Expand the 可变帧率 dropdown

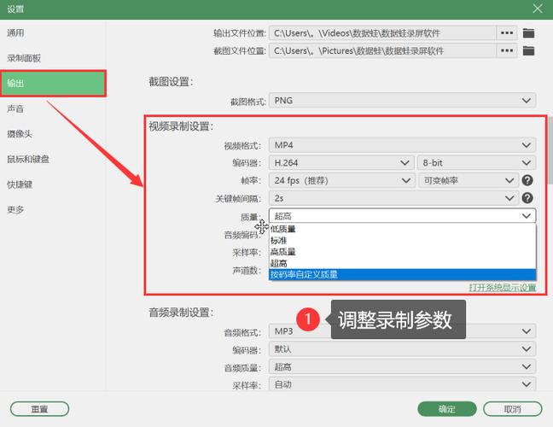(x=469, y=180)
